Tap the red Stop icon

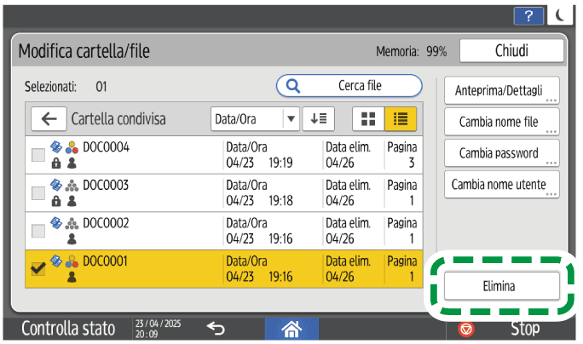(466, 330)
